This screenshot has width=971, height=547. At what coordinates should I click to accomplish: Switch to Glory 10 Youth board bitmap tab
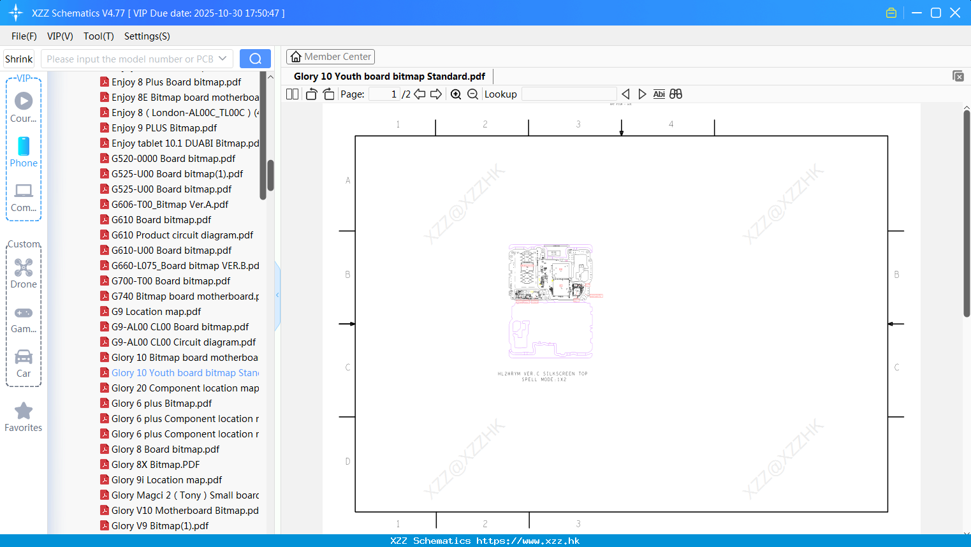pos(390,76)
